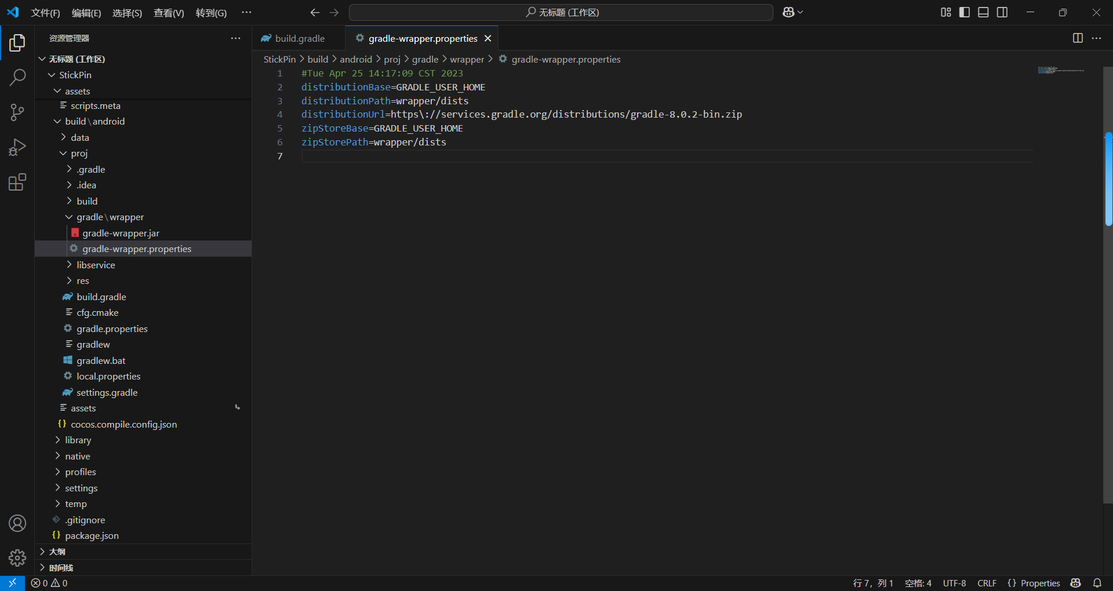Open the Accounts icon
This screenshot has height=591, width=1113.
click(x=17, y=523)
